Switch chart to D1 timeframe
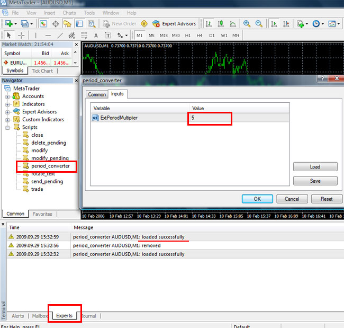Image resolution: width=344 pixels, height=328 pixels. (x=212, y=36)
